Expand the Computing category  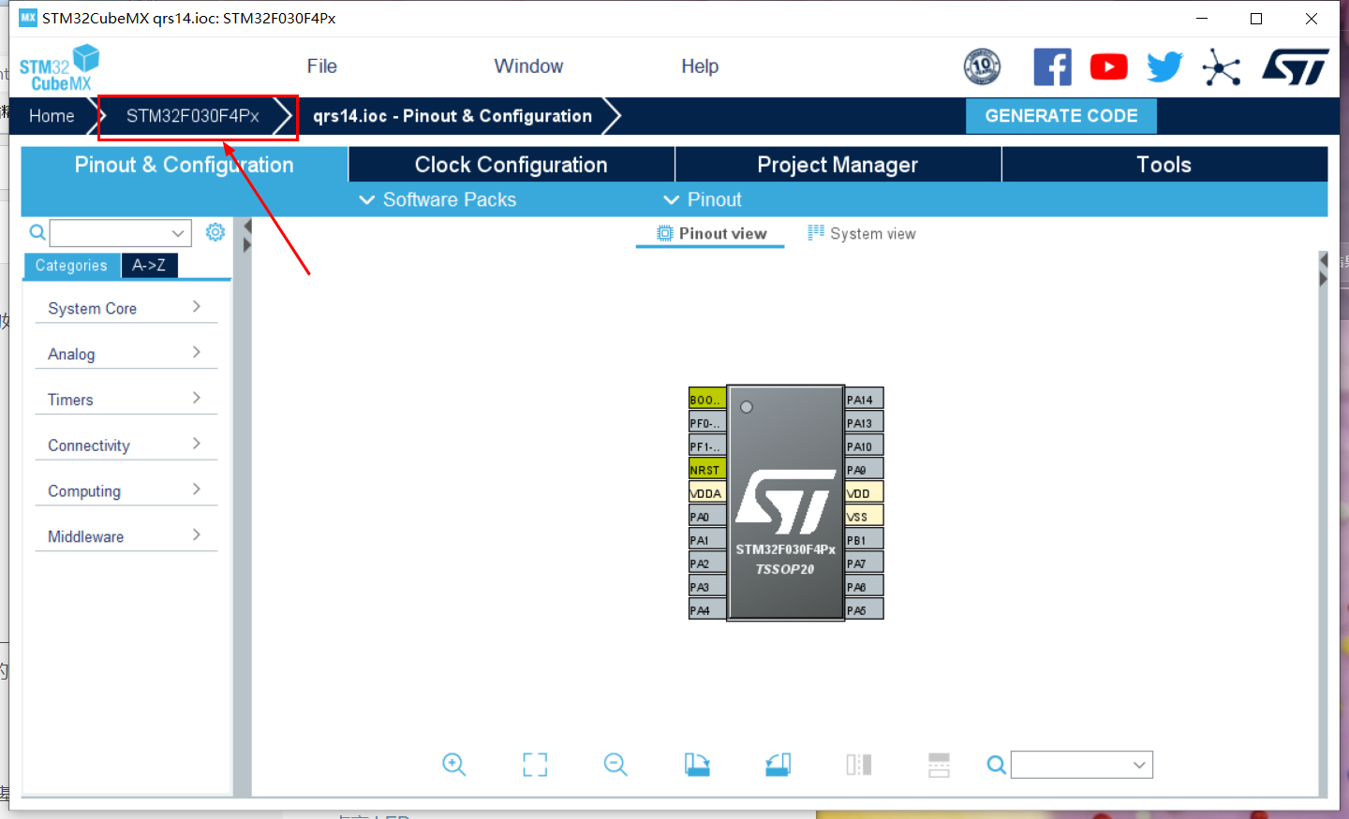pyautogui.click(x=126, y=490)
